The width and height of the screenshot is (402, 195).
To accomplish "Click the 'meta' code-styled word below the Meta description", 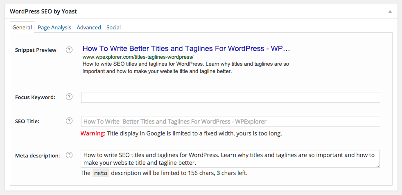I will pyautogui.click(x=101, y=173).
